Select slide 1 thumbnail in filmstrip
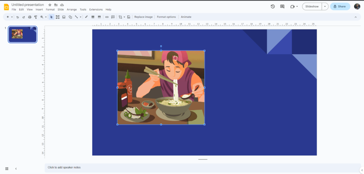This screenshot has width=364, height=174. click(x=22, y=34)
